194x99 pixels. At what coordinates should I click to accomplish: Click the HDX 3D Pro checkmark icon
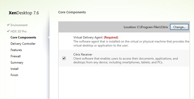click(x=8, y=31)
